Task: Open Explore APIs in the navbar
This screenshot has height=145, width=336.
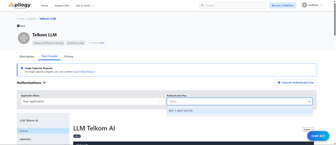Action: (x=62, y=6)
